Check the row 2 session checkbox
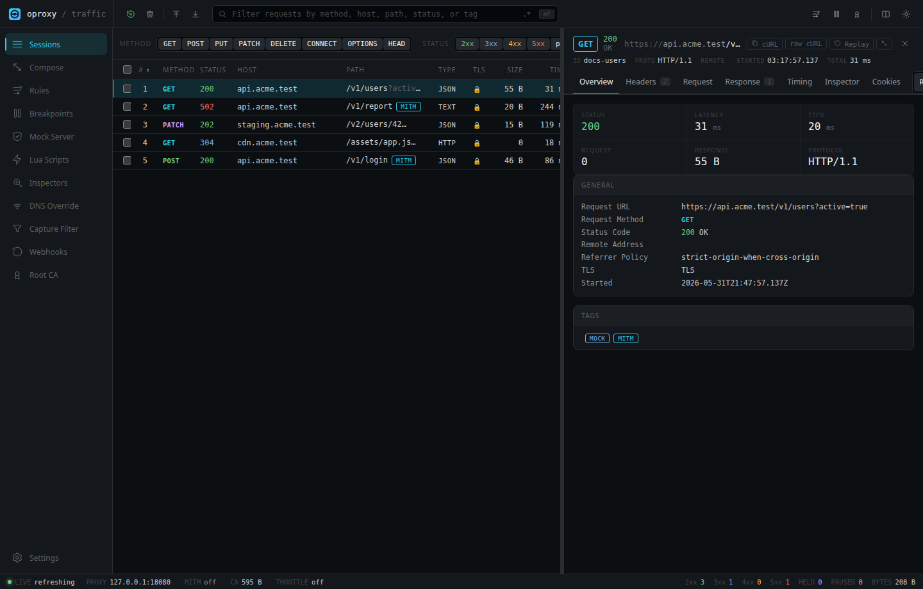The width and height of the screenshot is (923, 589). (x=127, y=107)
